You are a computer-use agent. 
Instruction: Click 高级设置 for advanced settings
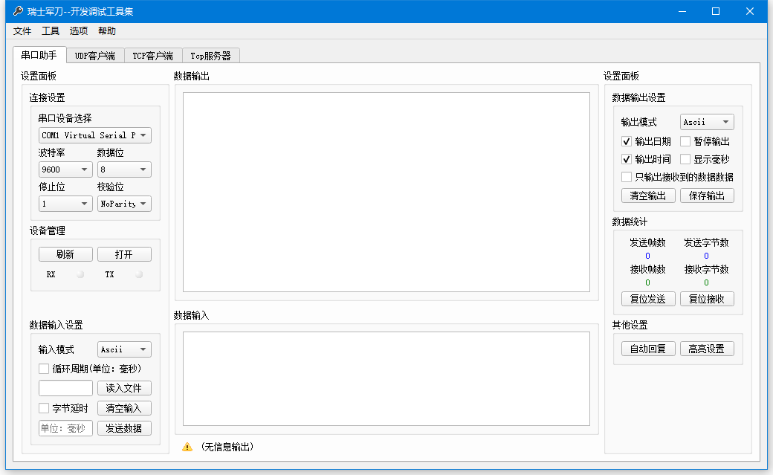pyautogui.click(x=707, y=348)
